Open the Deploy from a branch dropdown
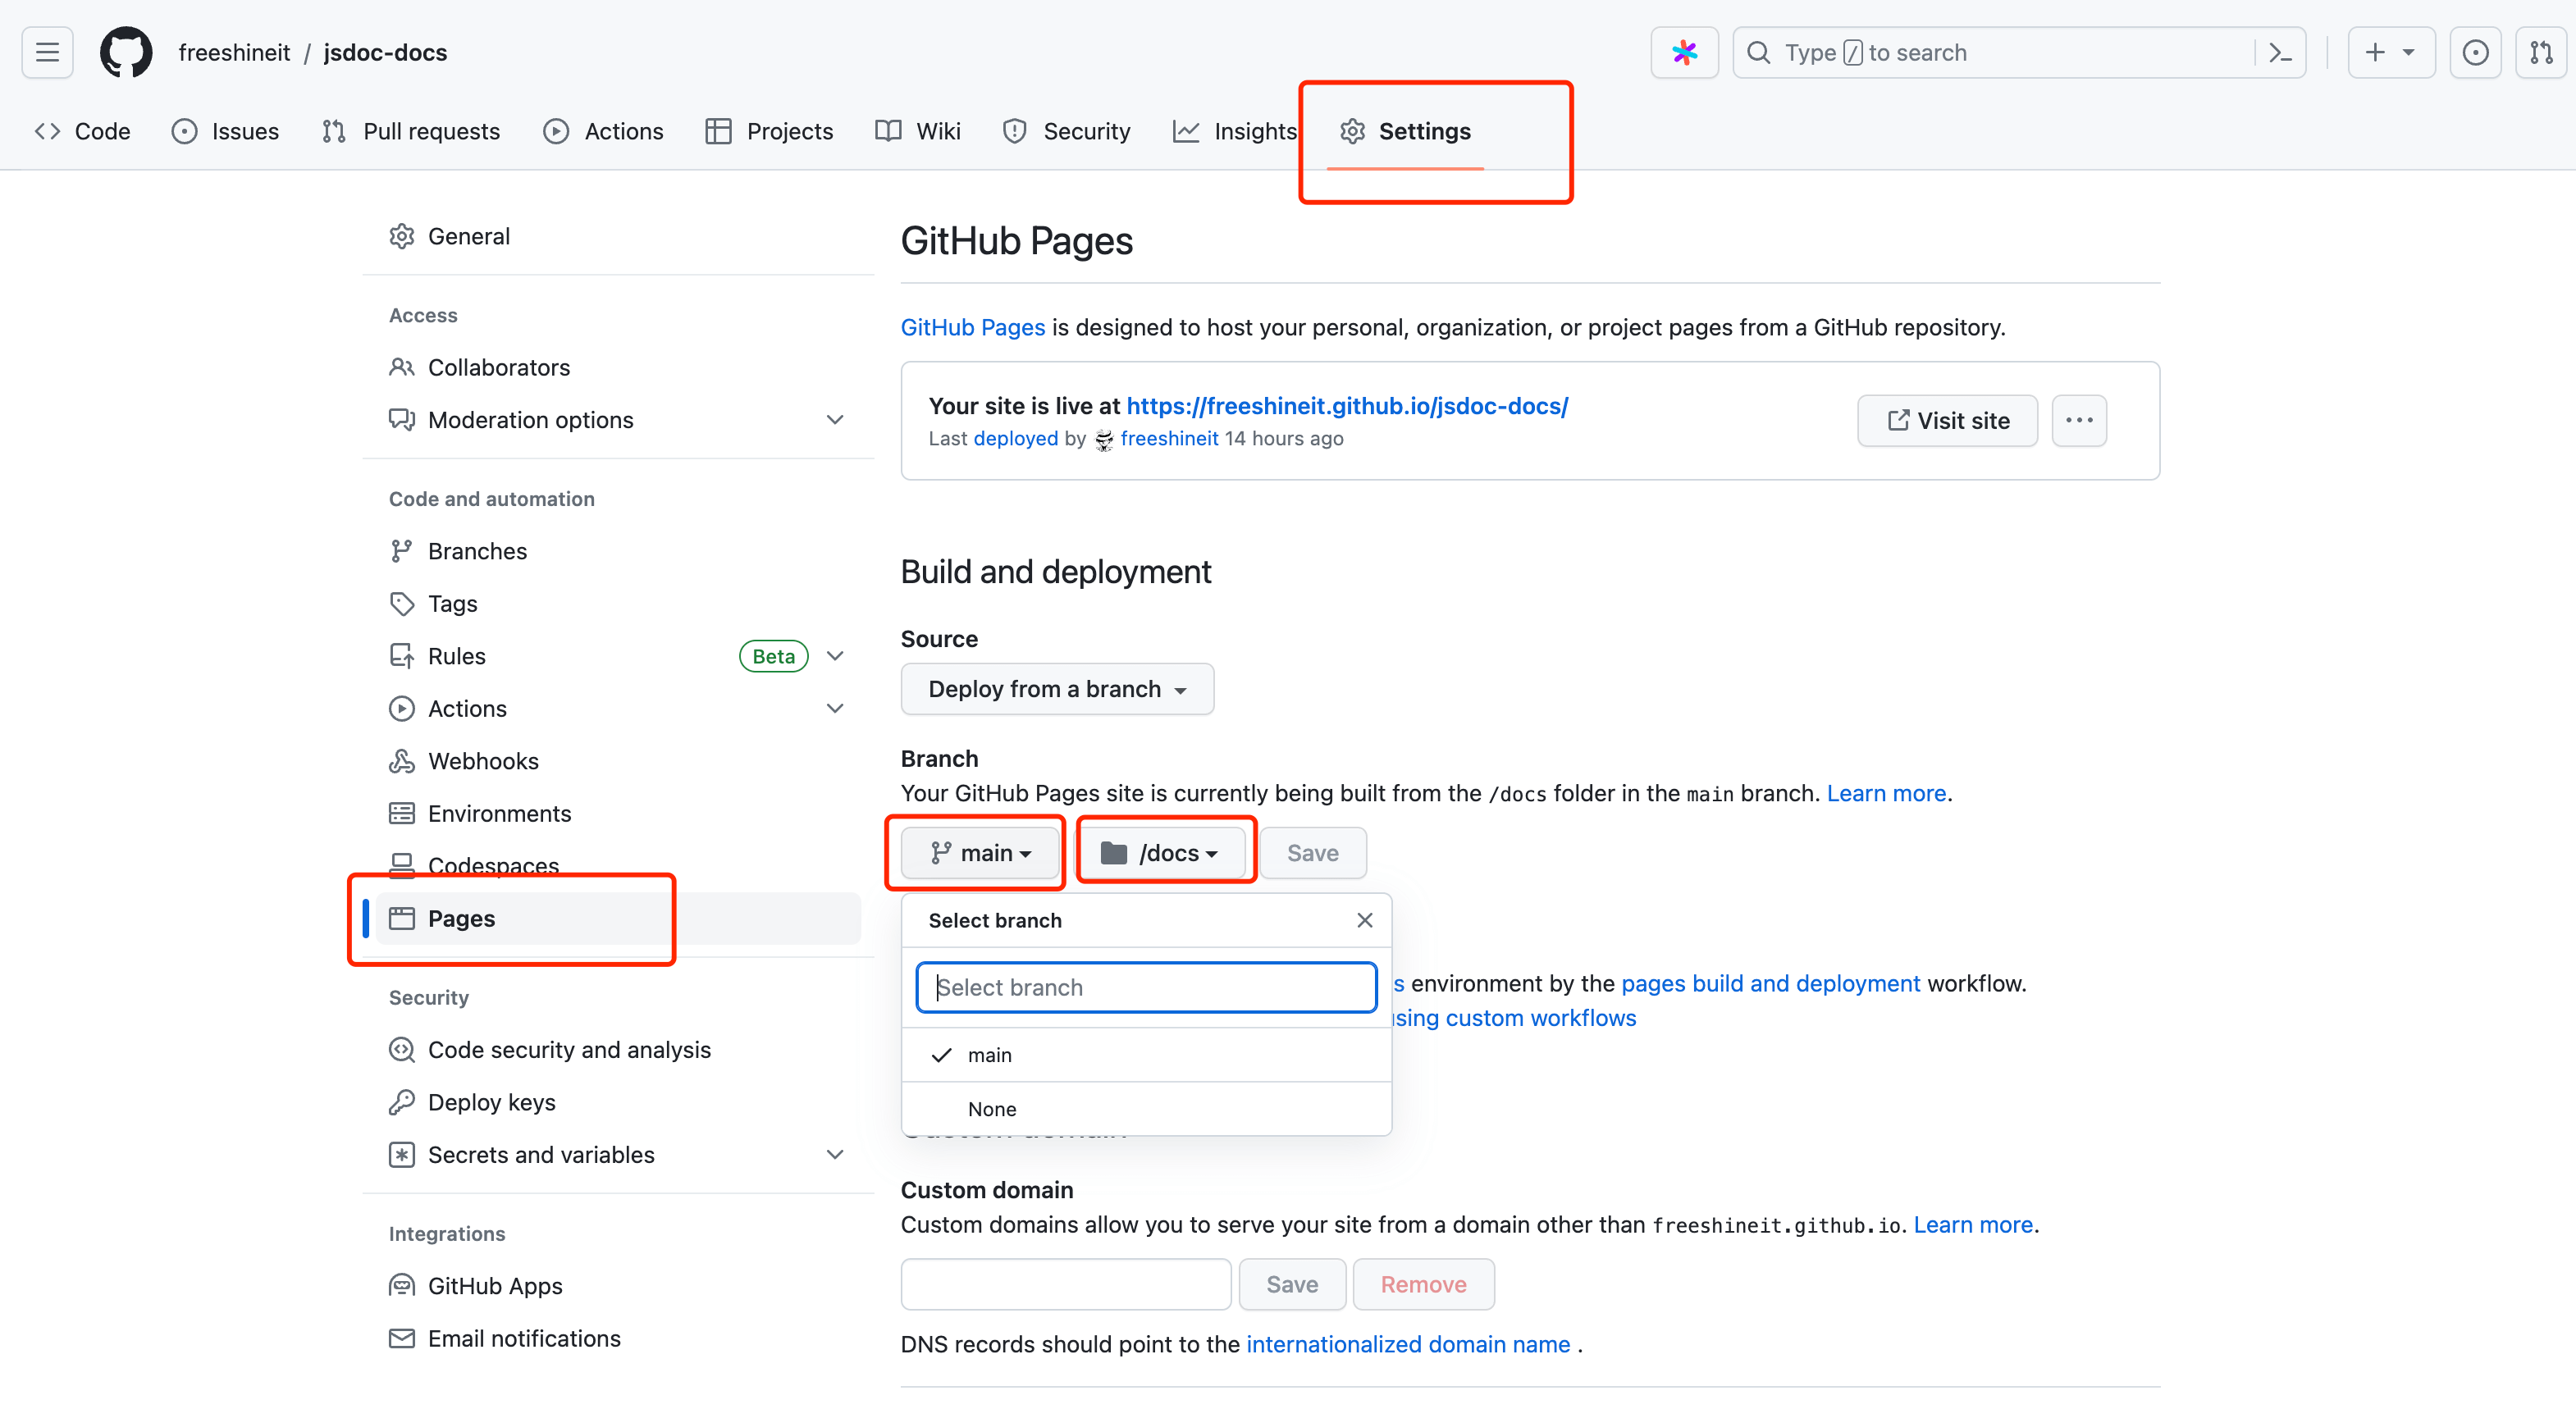Image resolution: width=2576 pixels, height=1409 pixels. tap(1057, 689)
